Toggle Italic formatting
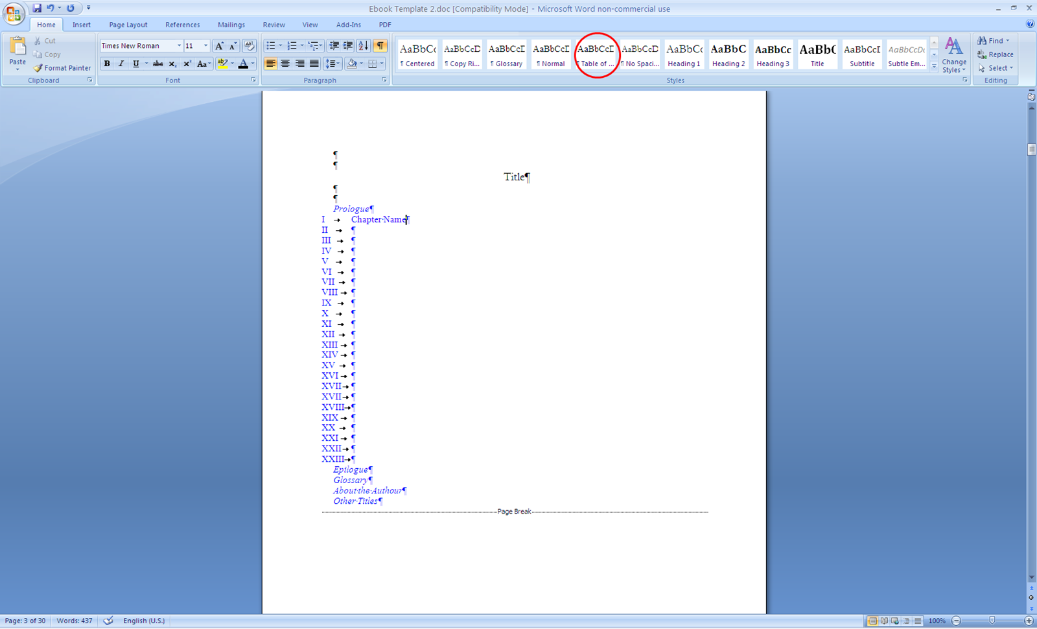 [121, 64]
